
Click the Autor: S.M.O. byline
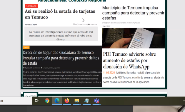[x=31, y=24]
